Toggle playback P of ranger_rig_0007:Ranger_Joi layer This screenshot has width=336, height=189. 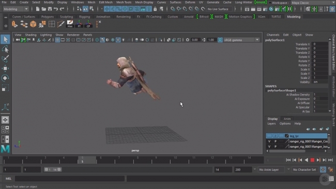(x=276, y=147)
